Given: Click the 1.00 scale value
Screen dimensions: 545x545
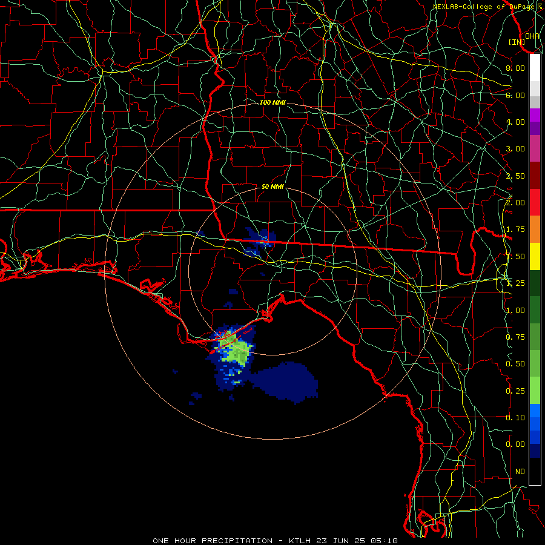Looking at the screenshot, I should 515,311.
